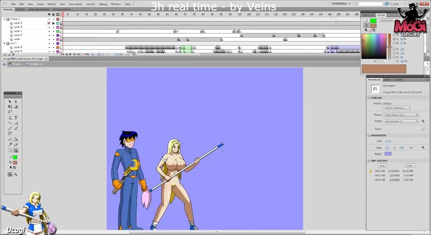
Task: Activate the Eyedropper tool
Action: [x=10, y=145]
